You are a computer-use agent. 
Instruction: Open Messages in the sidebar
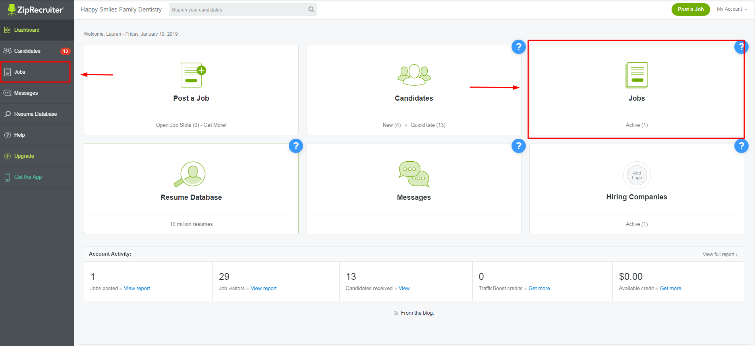[x=26, y=93]
